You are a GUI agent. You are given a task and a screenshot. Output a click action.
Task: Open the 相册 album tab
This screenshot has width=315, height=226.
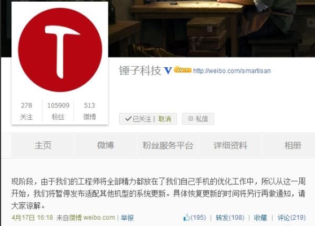[x=293, y=145]
